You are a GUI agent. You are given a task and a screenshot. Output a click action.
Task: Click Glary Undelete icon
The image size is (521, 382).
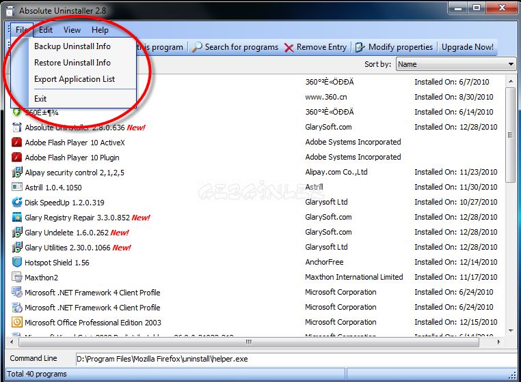coord(16,233)
